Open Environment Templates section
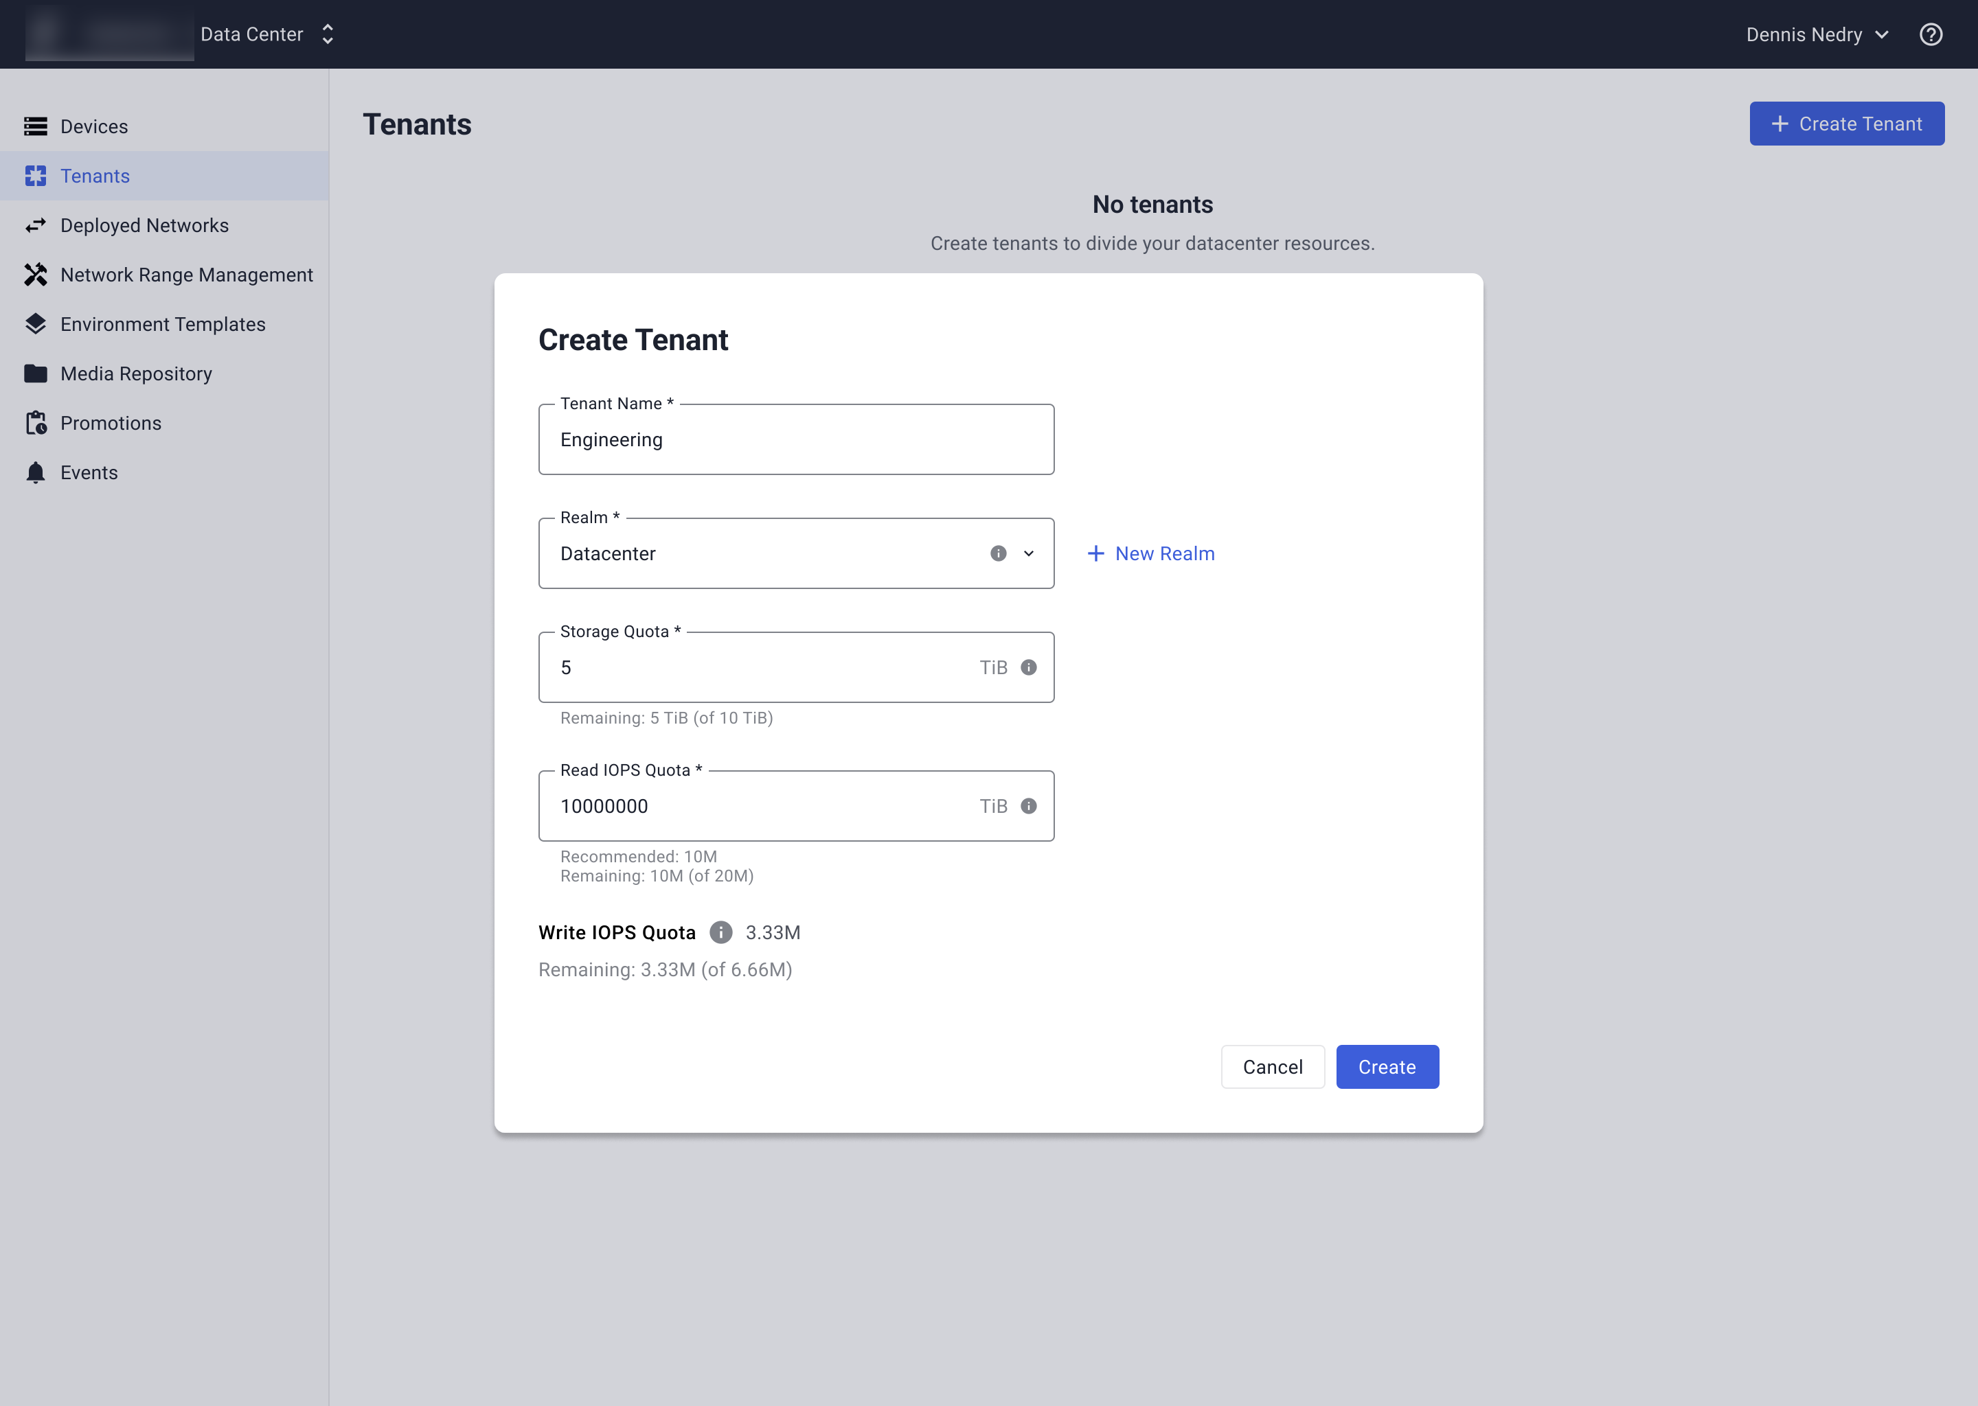The image size is (1978, 1406). [163, 324]
